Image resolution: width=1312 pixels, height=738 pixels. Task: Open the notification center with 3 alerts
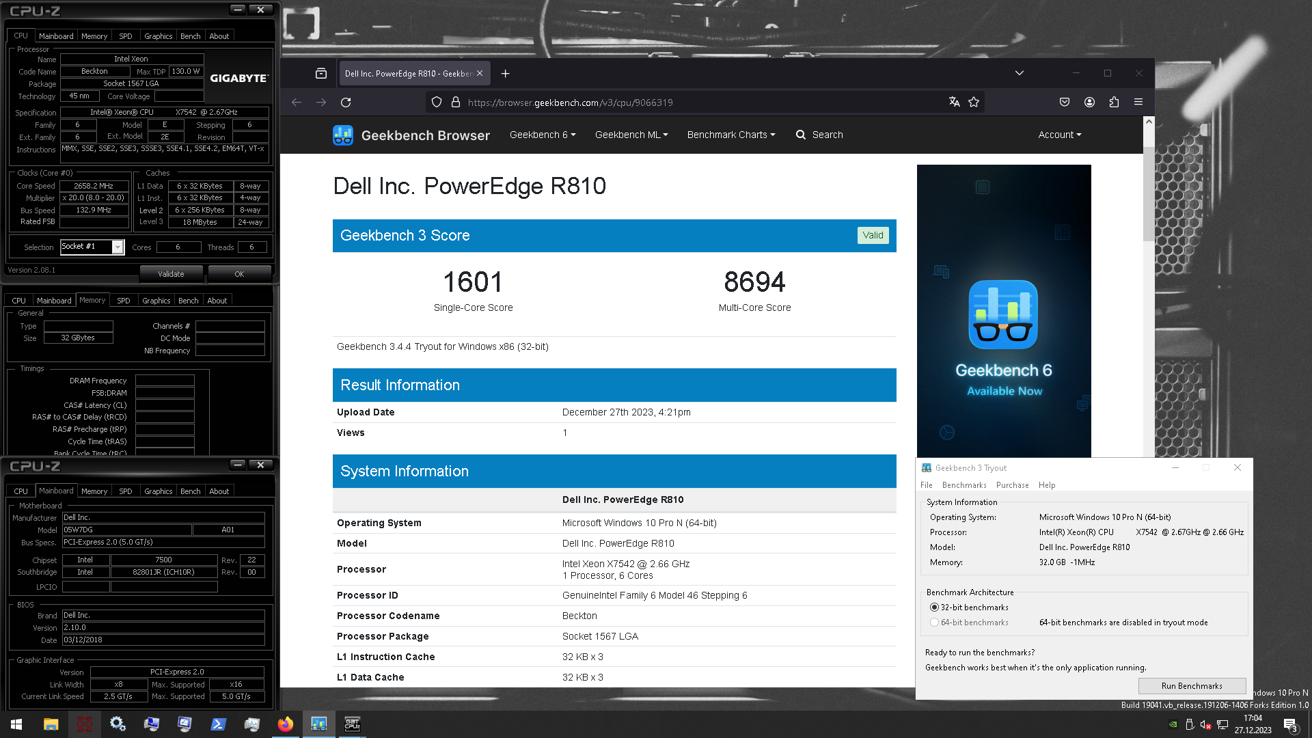(1290, 724)
